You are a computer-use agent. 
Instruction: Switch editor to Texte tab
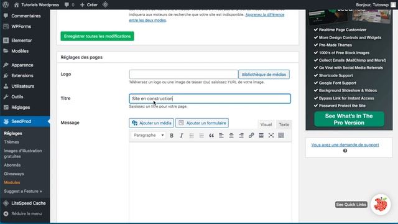[284, 124]
